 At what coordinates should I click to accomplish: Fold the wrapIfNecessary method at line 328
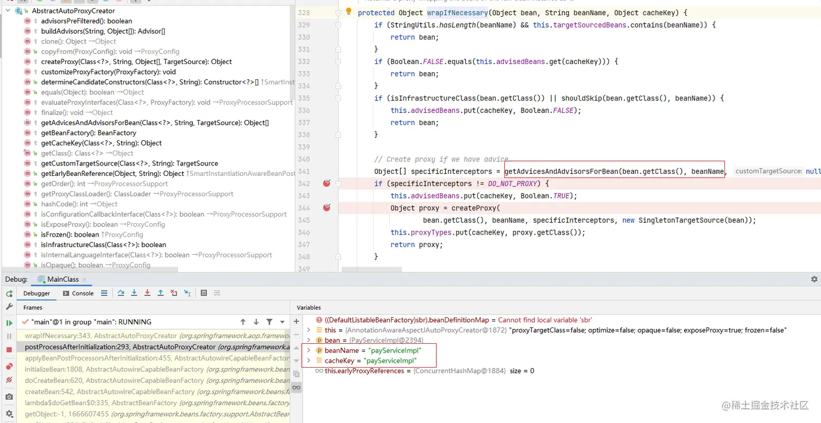[338, 12]
